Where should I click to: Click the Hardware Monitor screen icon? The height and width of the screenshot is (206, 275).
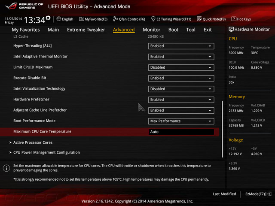tap(231, 29)
